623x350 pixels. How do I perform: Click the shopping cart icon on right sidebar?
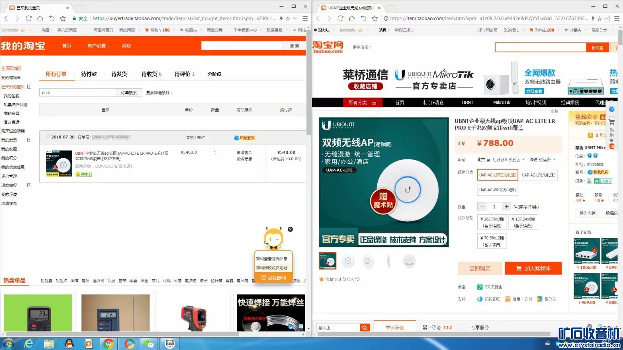(x=612, y=122)
